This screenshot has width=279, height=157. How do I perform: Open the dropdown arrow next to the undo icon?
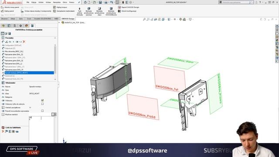(x=114, y=2)
